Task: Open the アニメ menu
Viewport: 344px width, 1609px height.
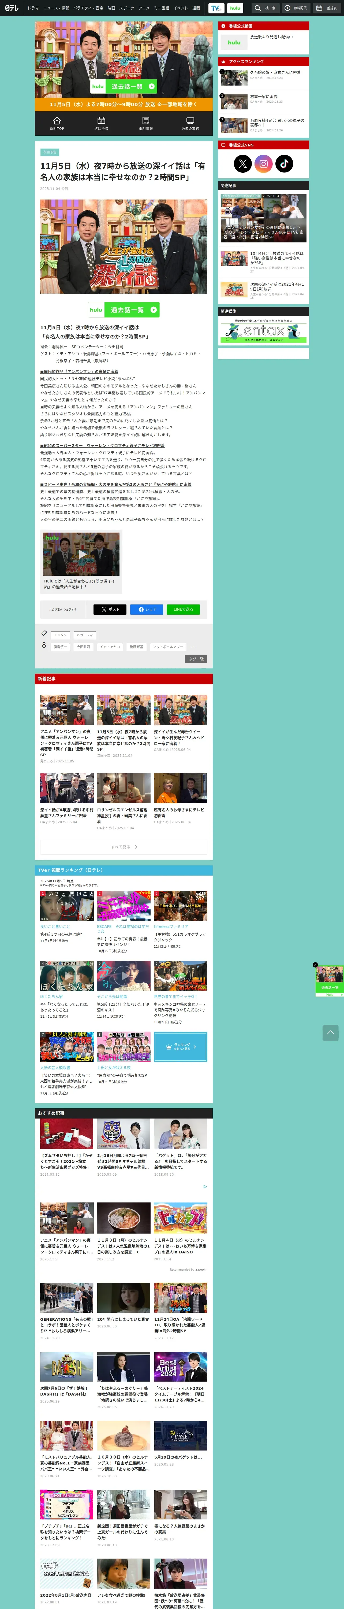Action: [144, 8]
